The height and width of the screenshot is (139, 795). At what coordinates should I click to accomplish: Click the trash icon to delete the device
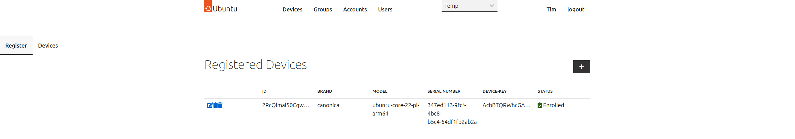220,105
